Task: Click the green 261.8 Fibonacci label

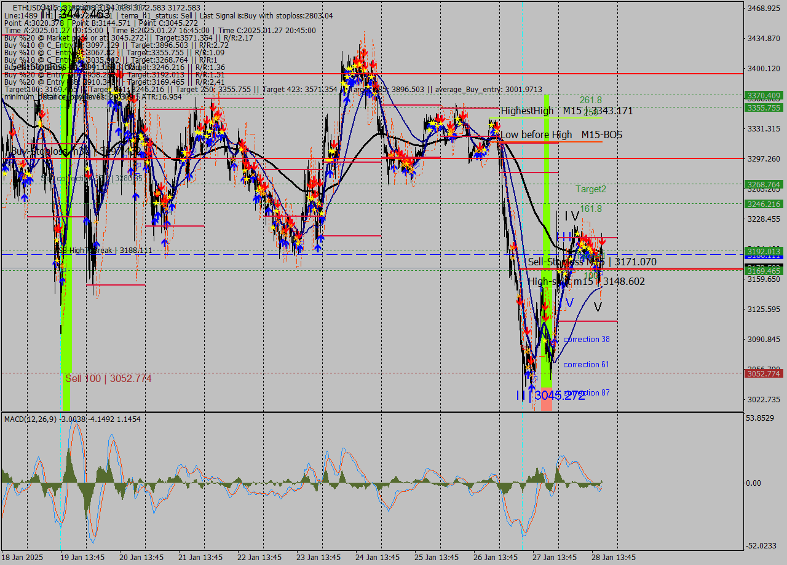Action: click(x=590, y=100)
